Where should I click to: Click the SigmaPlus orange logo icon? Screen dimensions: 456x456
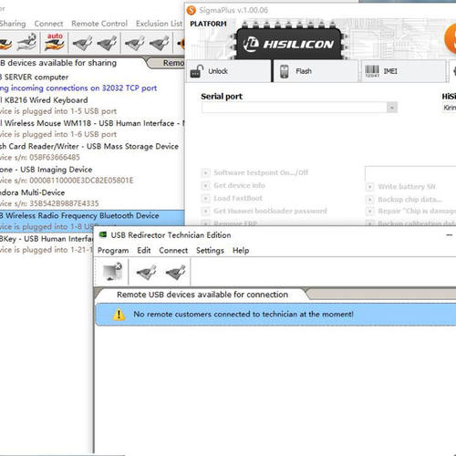(x=192, y=10)
